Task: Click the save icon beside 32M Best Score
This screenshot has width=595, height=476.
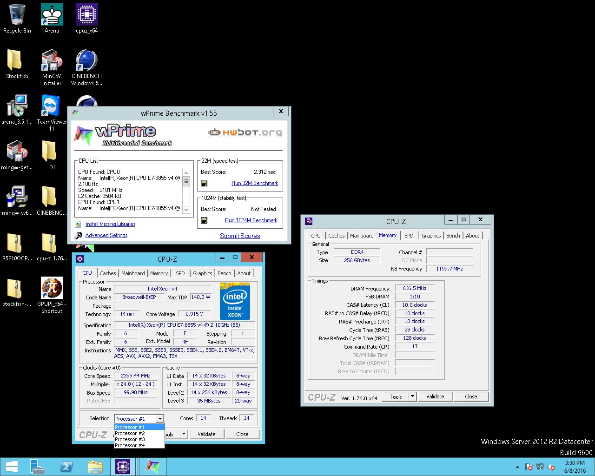Action: click(204, 183)
